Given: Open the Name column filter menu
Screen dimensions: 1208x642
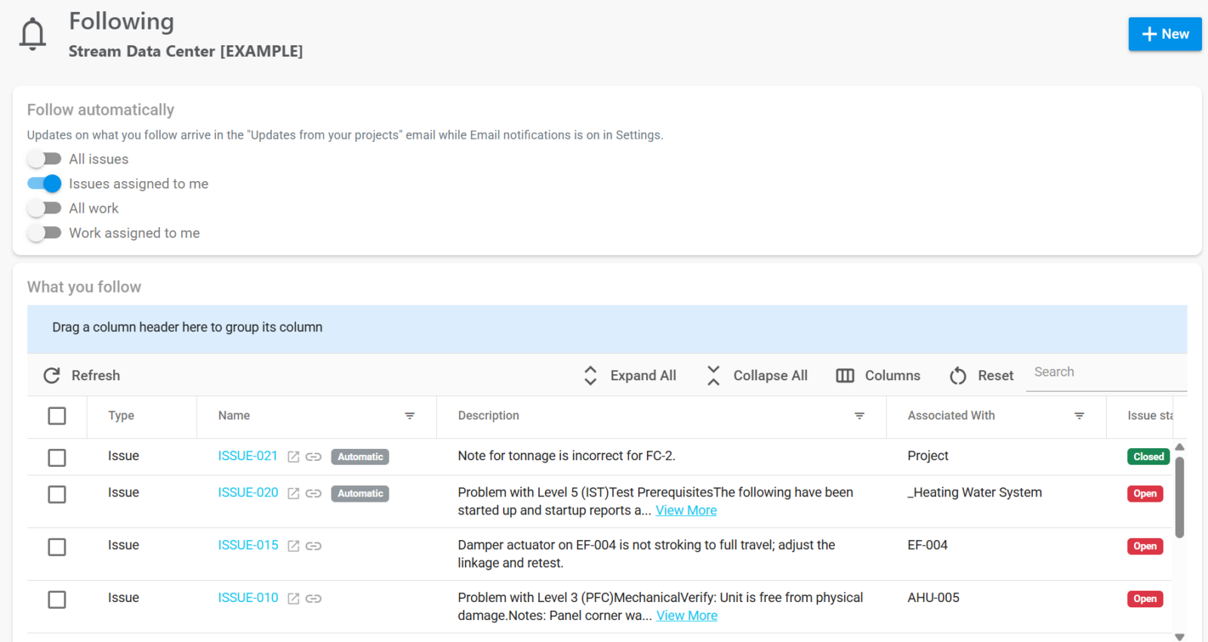Looking at the screenshot, I should pyautogui.click(x=410, y=416).
